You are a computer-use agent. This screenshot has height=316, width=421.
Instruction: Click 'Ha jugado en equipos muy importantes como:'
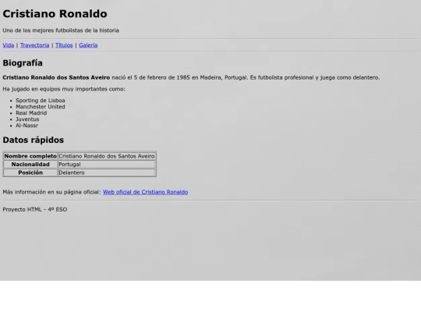pyautogui.click(x=64, y=89)
